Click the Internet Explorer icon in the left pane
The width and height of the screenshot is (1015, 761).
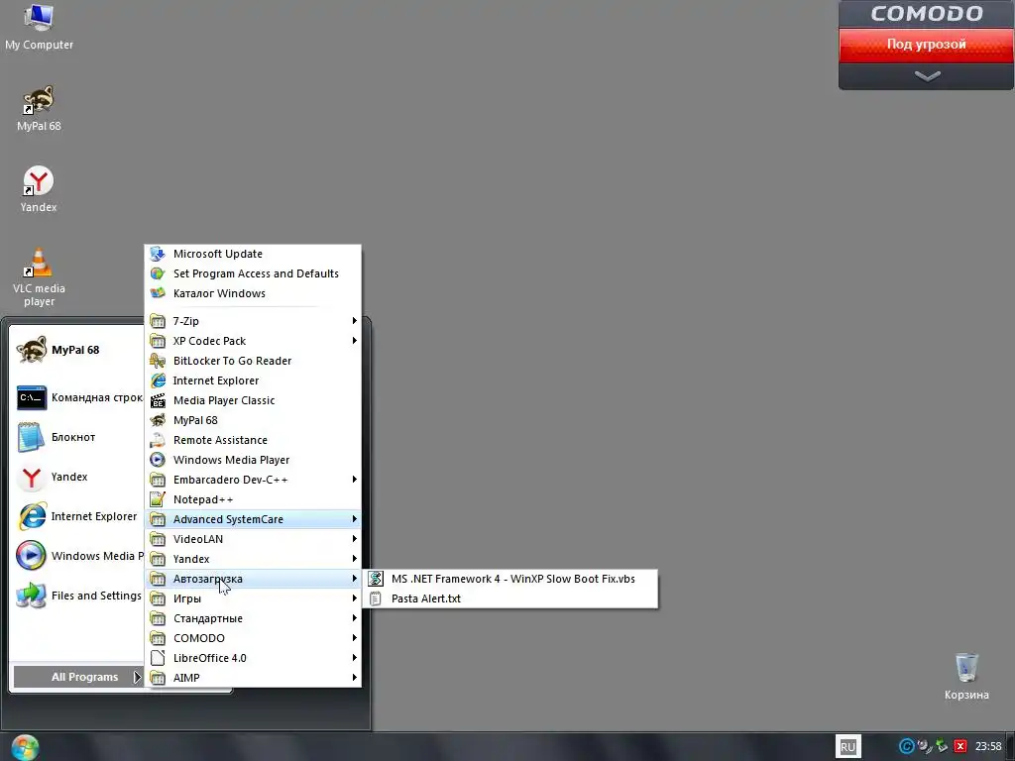[31, 516]
